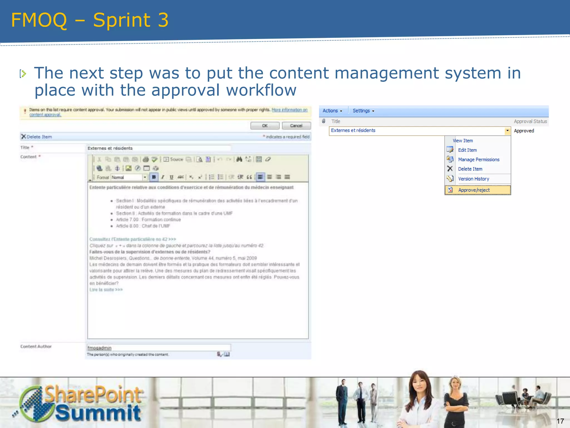Screen dimensions: 570x428
Task: Align text to the right
Action: point(278,177)
